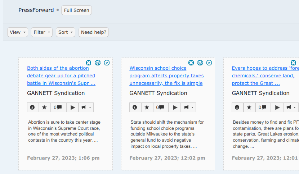Screen dimensions: 299x174
Task: Click the date February 27, 2023; 12:02 pm
Action: (167, 158)
